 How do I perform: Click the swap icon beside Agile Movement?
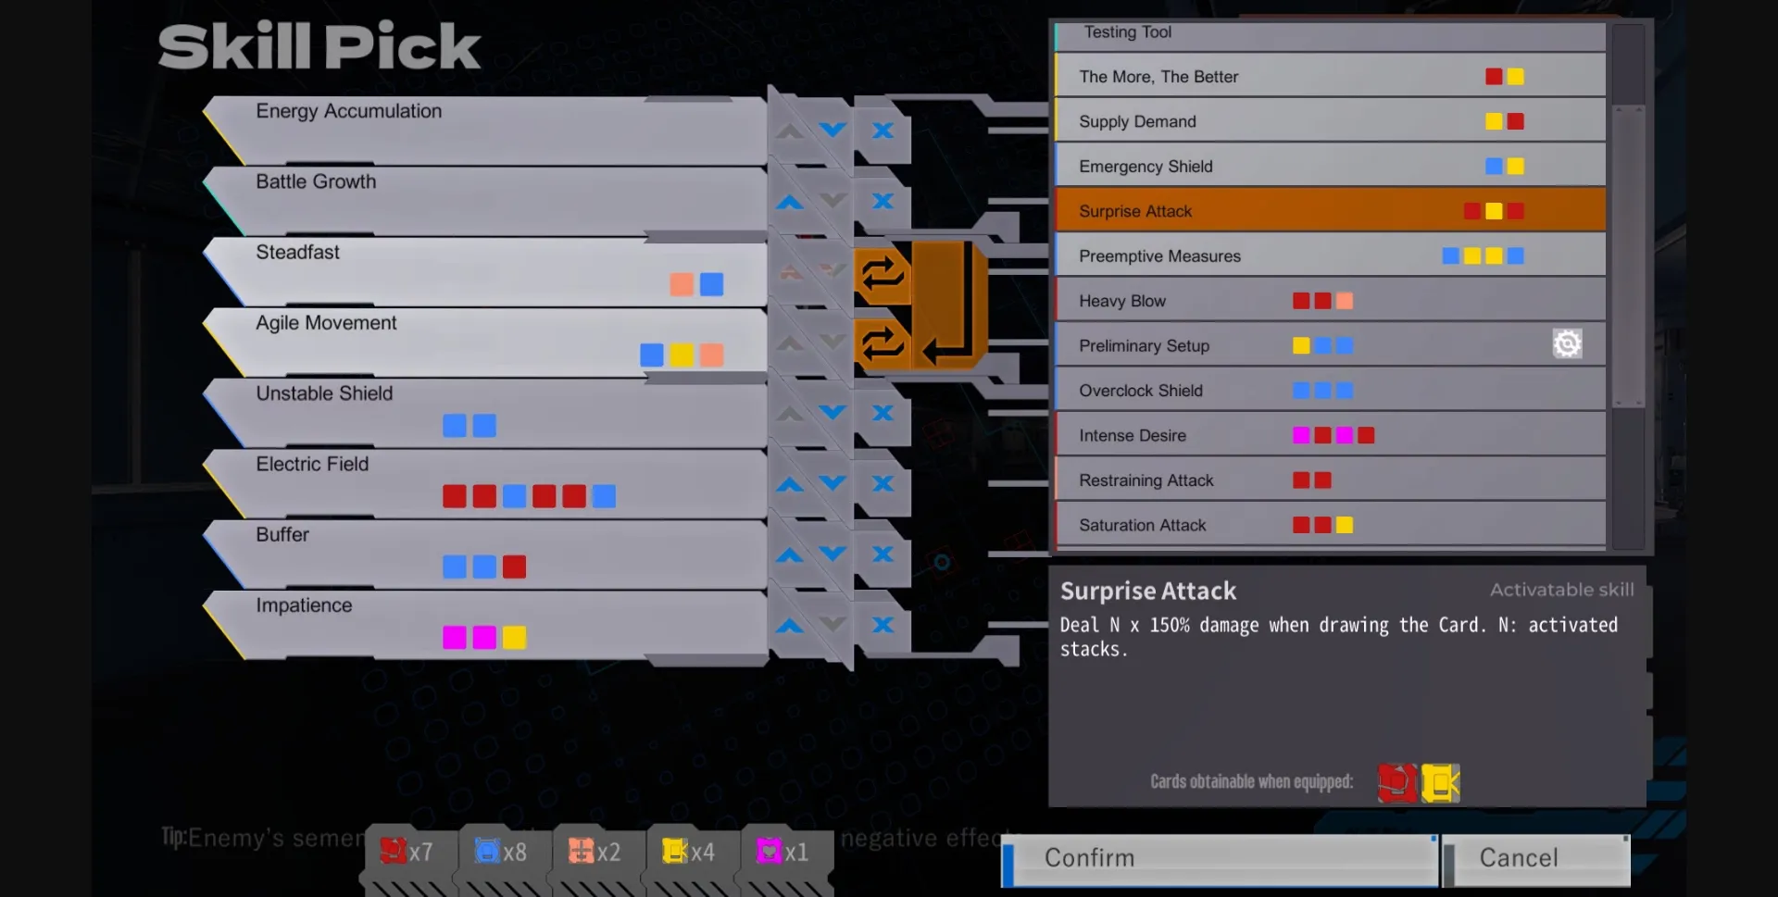[x=881, y=343]
